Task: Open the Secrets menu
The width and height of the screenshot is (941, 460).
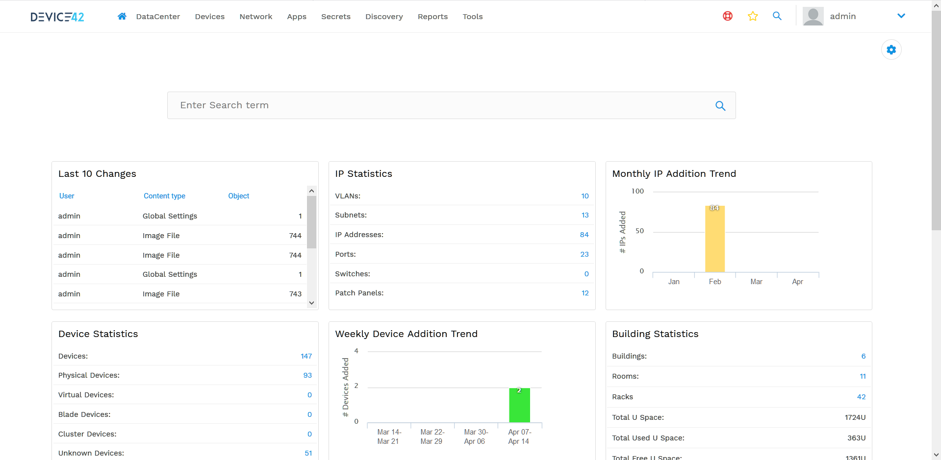Action: (x=336, y=17)
